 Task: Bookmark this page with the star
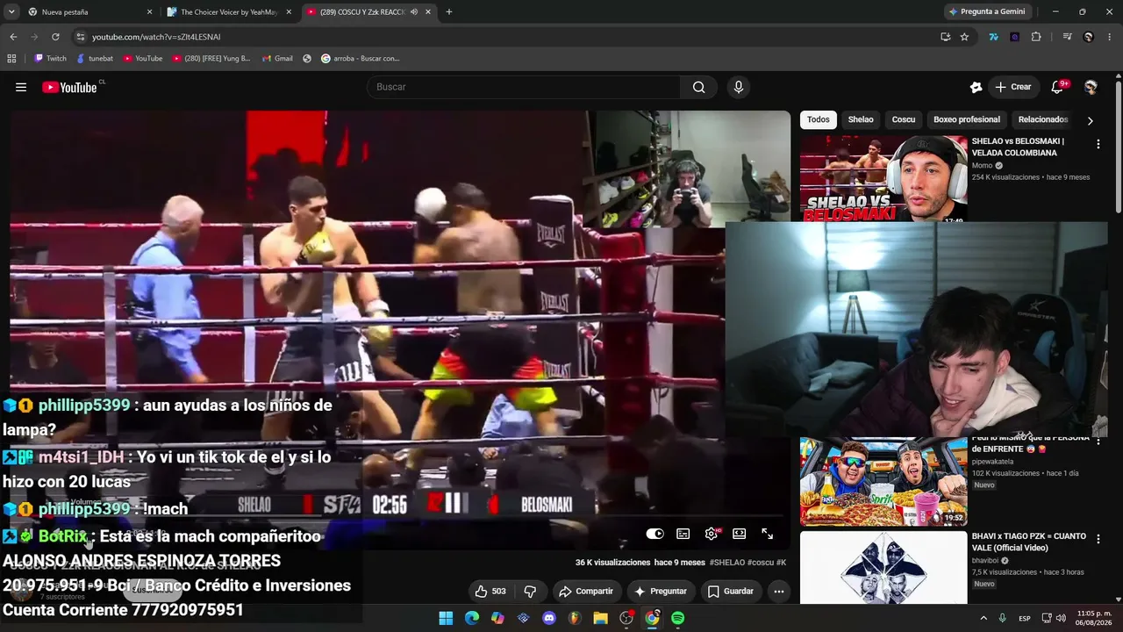pyautogui.click(x=964, y=37)
